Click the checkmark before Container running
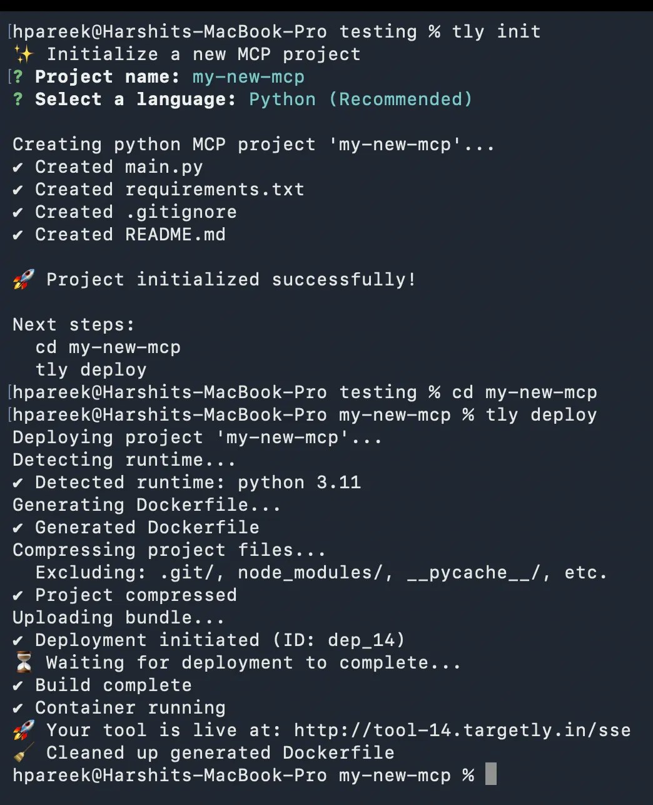The width and height of the screenshot is (653, 805). click(x=18, y=708)
